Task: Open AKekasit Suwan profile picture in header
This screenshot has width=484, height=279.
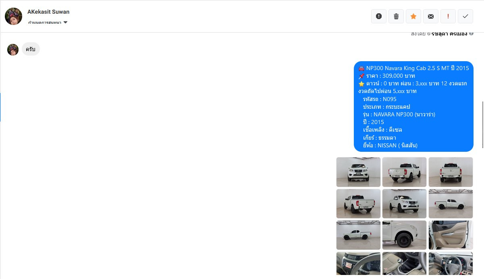Action: pyautogui.click(x=13, y=16)
